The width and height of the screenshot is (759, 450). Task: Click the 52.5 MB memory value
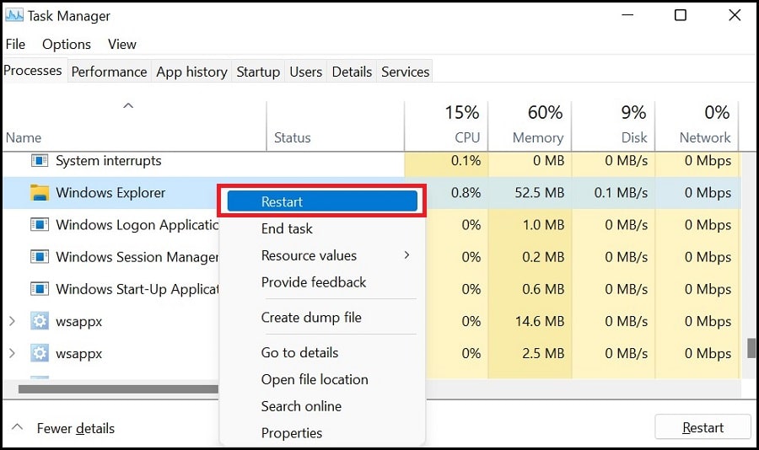pyautogui.click(x=539, y=193)
